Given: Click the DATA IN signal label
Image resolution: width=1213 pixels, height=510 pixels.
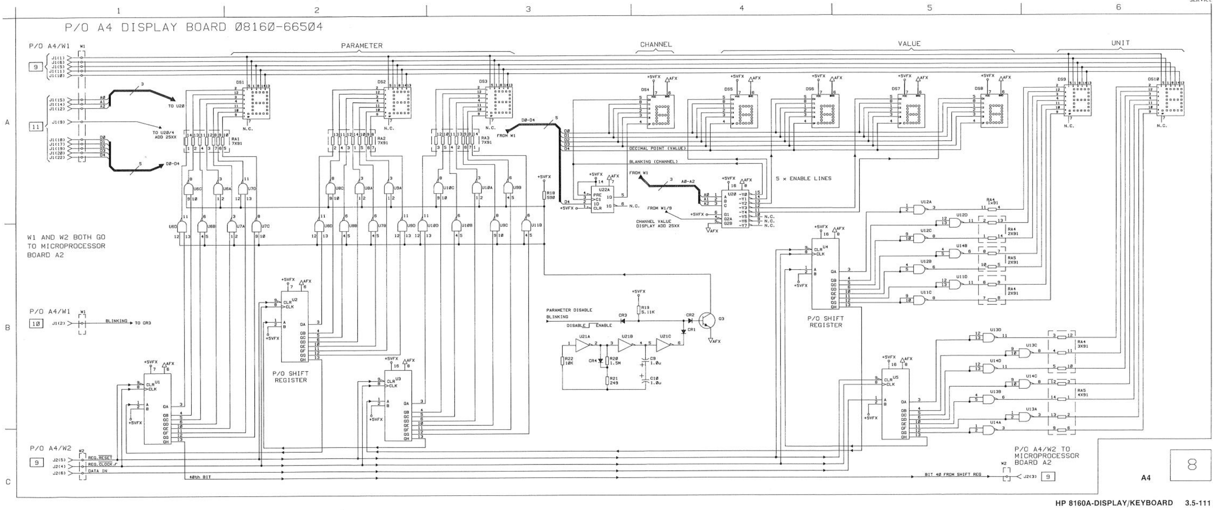Looking at the screenshot, I should 97,471.
